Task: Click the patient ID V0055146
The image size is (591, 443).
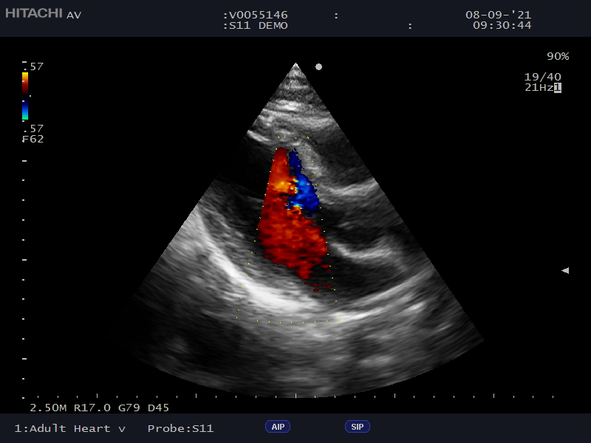Action: [x=258, y=15]
